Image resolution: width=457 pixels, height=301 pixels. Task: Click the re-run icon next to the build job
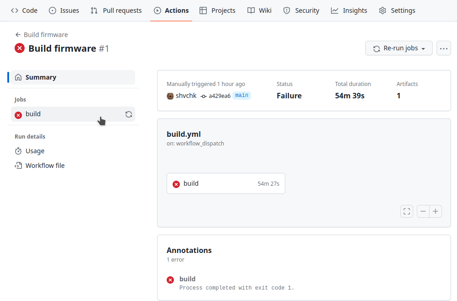[128, 114]
